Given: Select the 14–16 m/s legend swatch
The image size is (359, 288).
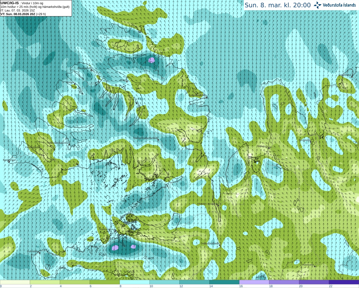Looking at the screenshot, I should tap(224, 282).
